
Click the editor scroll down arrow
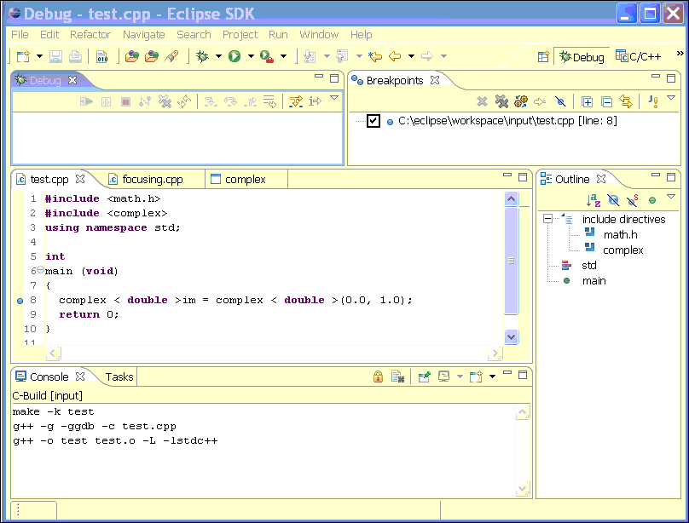coord(511,337)
